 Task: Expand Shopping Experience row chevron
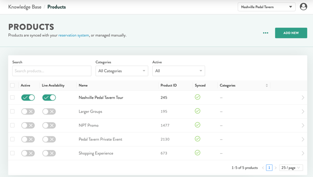303,153
